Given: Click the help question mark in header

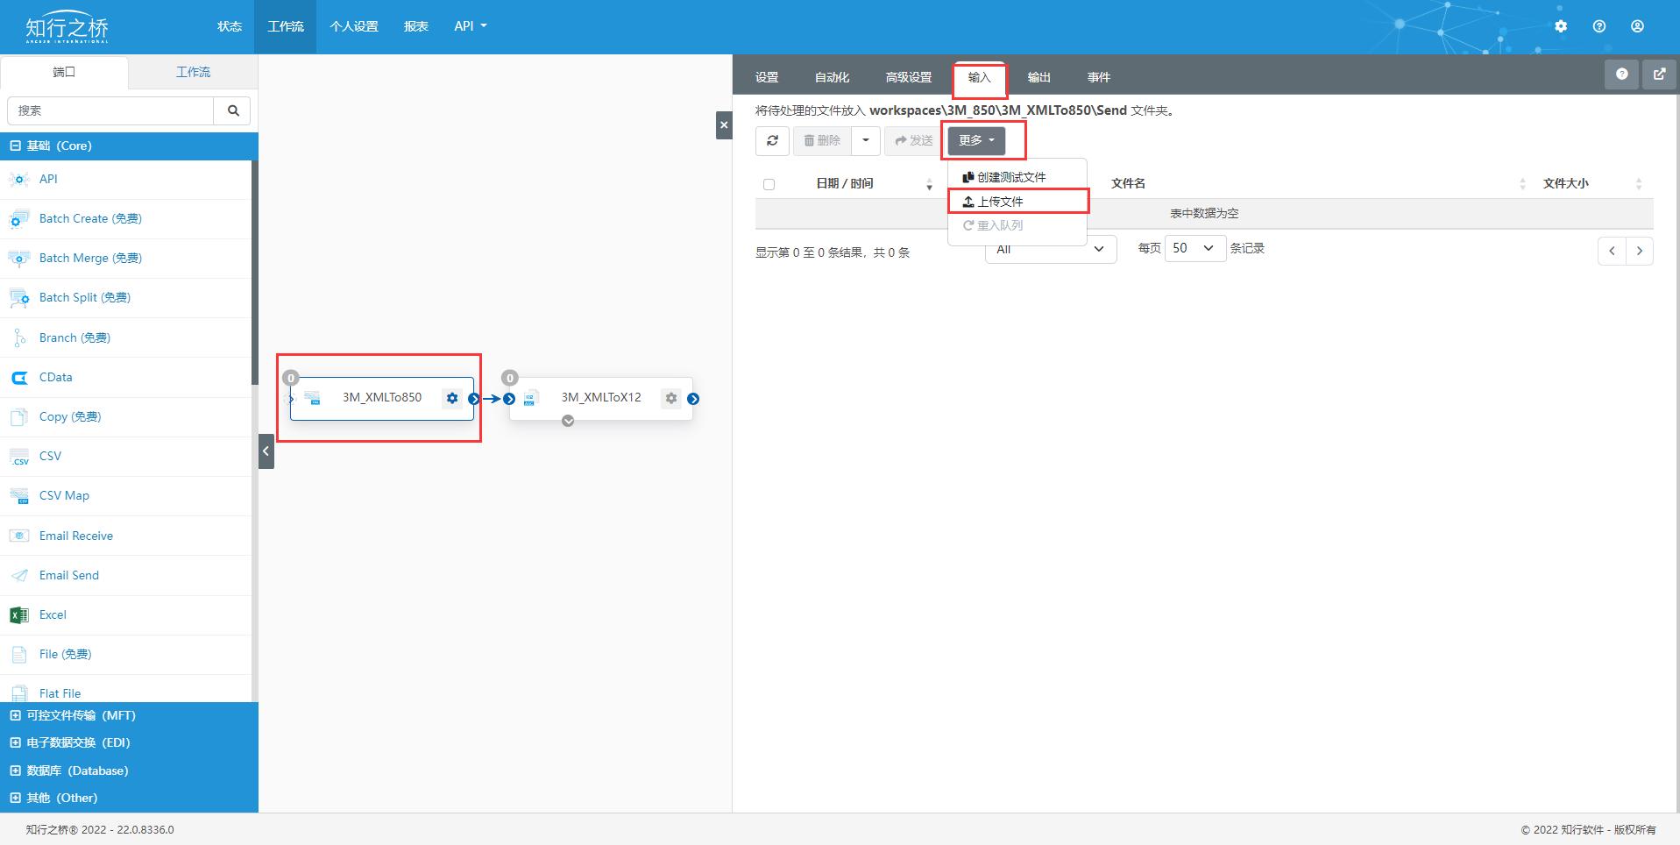Looking at the screenshot, I should 1599,26.
